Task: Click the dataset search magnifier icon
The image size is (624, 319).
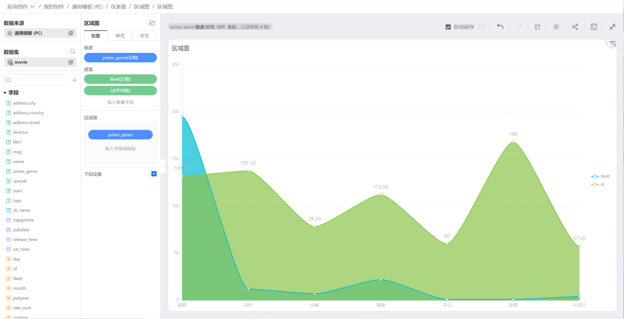Action: (x=73, y=52)
